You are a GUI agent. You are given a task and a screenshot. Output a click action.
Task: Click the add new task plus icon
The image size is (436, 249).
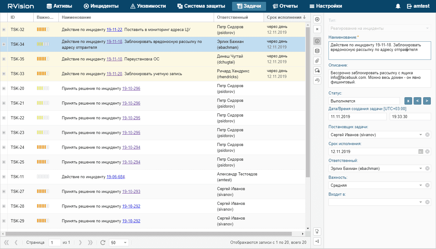click(x=317, y=19)
